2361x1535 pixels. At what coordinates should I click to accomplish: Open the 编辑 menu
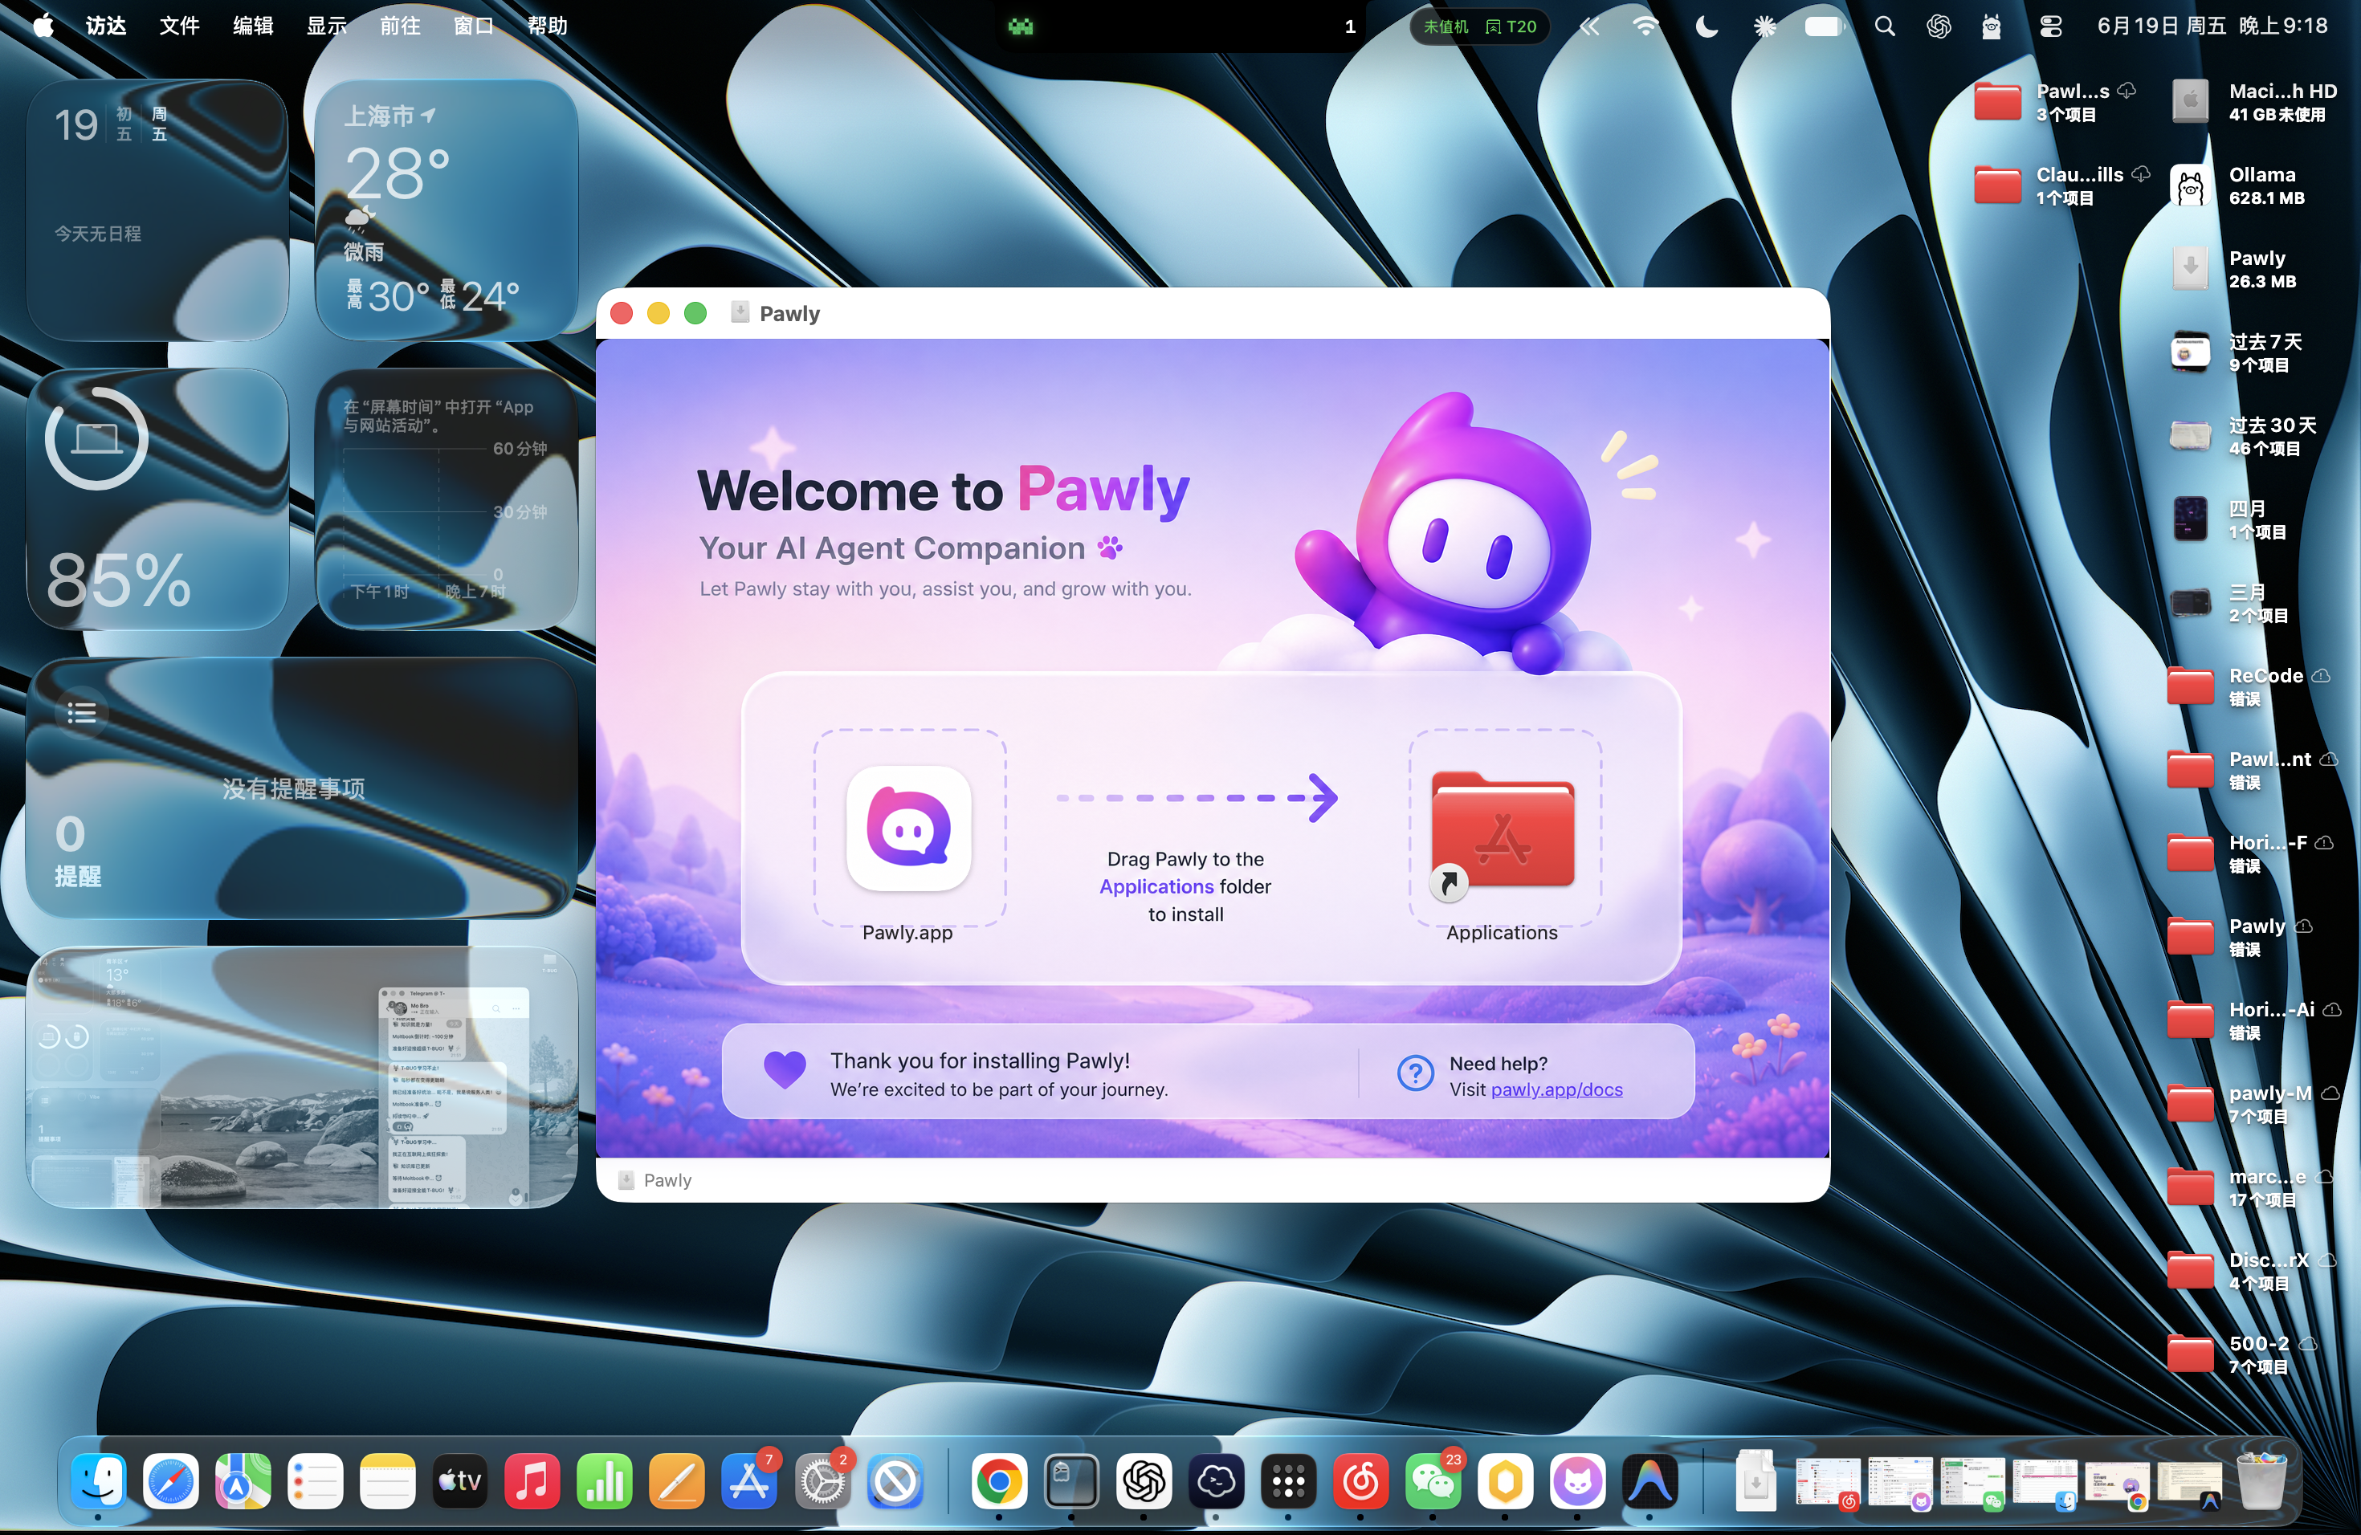[253, 26]
